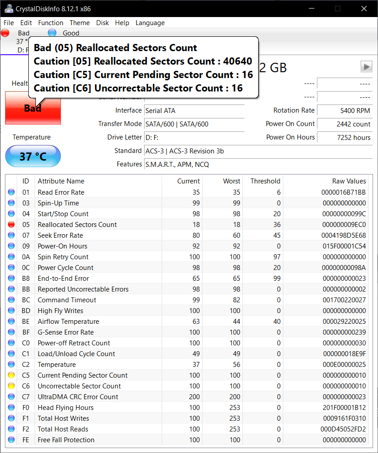Click the Raw Values column header
This screenshot has height=453, width=378.
tap(349, 181)
